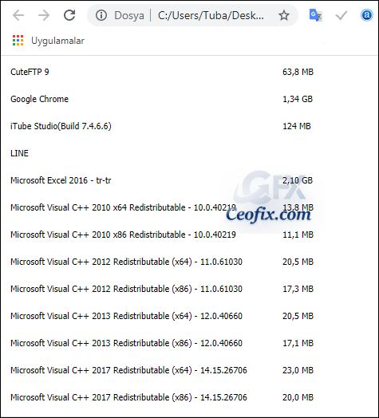Reload the page with the refresh icon

click(x=69, y=15)
